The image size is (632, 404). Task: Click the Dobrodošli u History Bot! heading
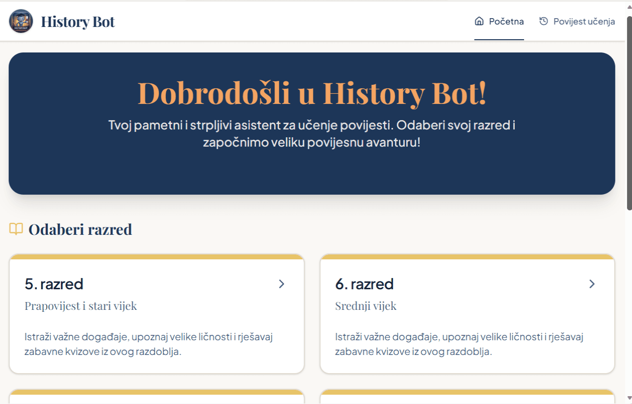pos(312,92)
